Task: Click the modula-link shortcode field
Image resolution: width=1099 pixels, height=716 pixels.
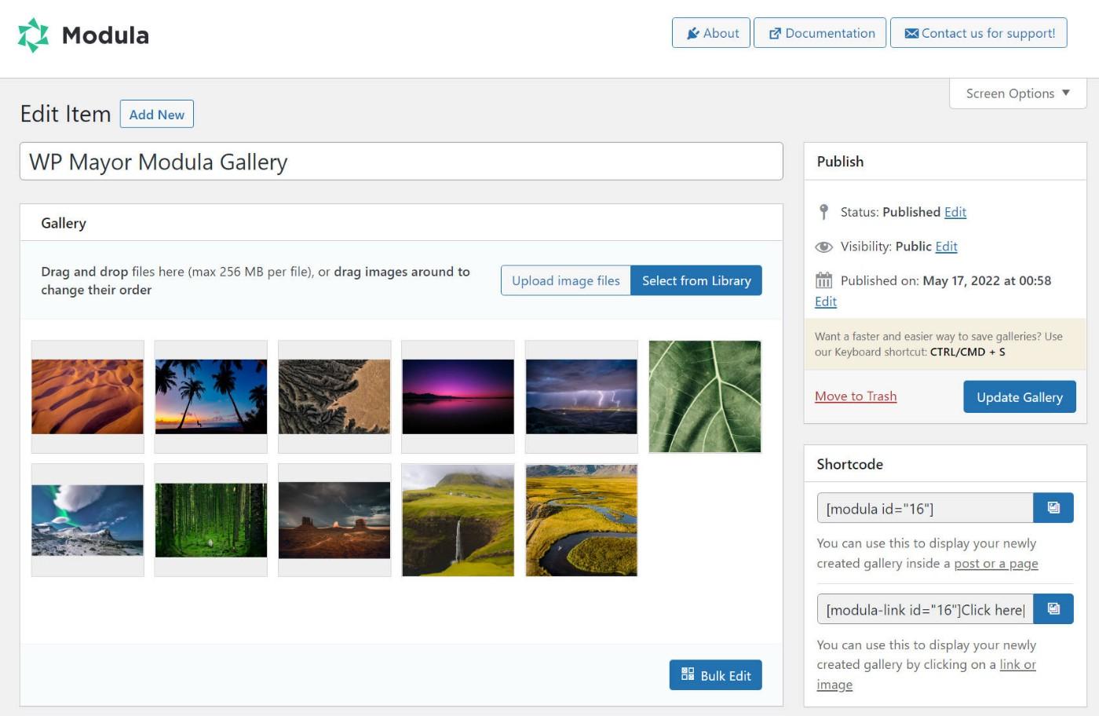Action: 926,609
